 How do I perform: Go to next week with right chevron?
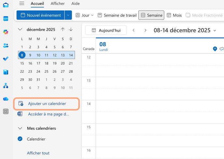145,30
